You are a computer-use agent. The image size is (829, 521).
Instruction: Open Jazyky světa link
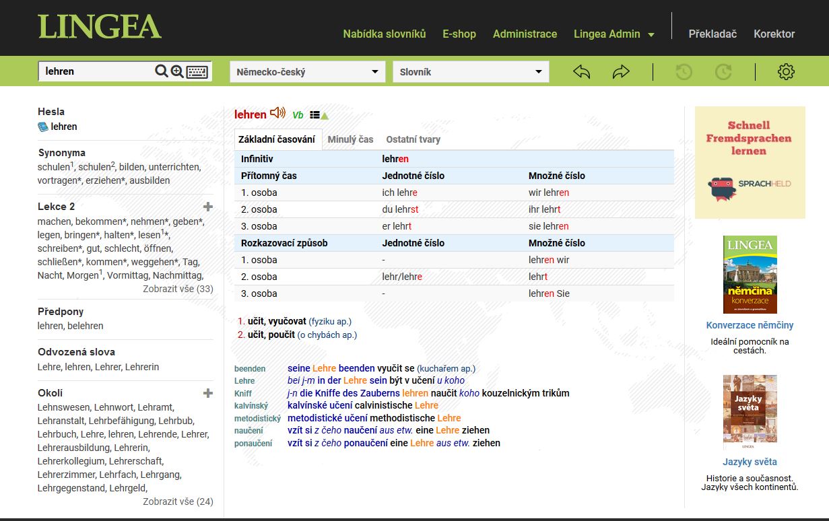(x=750, y=462)
